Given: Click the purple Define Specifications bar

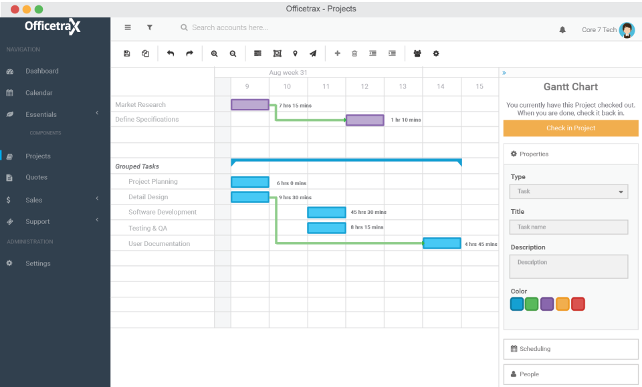Looking at the screenshot, I should [x=365, y=120].
